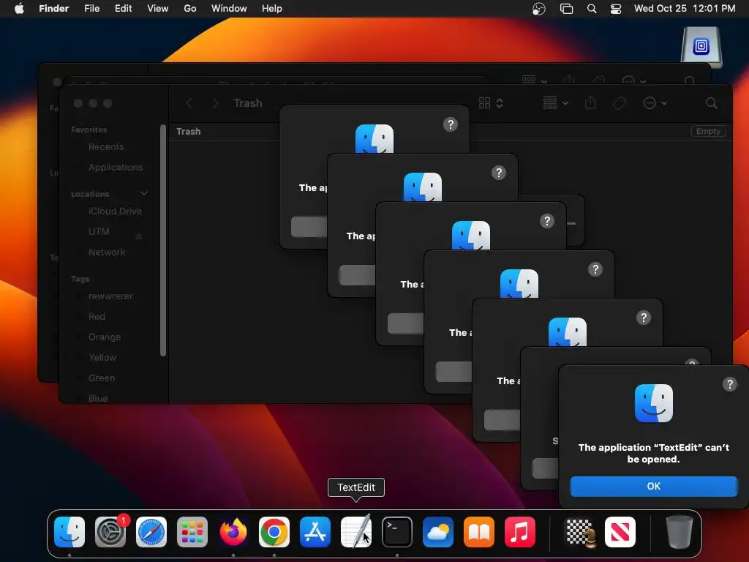Open the Weather app in the Dock
This screenshot has height=562, width=749.
(x=438, y=532)
